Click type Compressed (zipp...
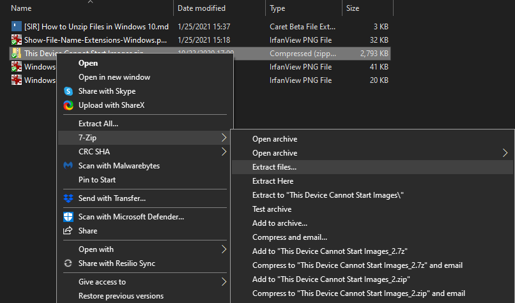The width and height of the screenshot is (515, 303). (303, 54)
